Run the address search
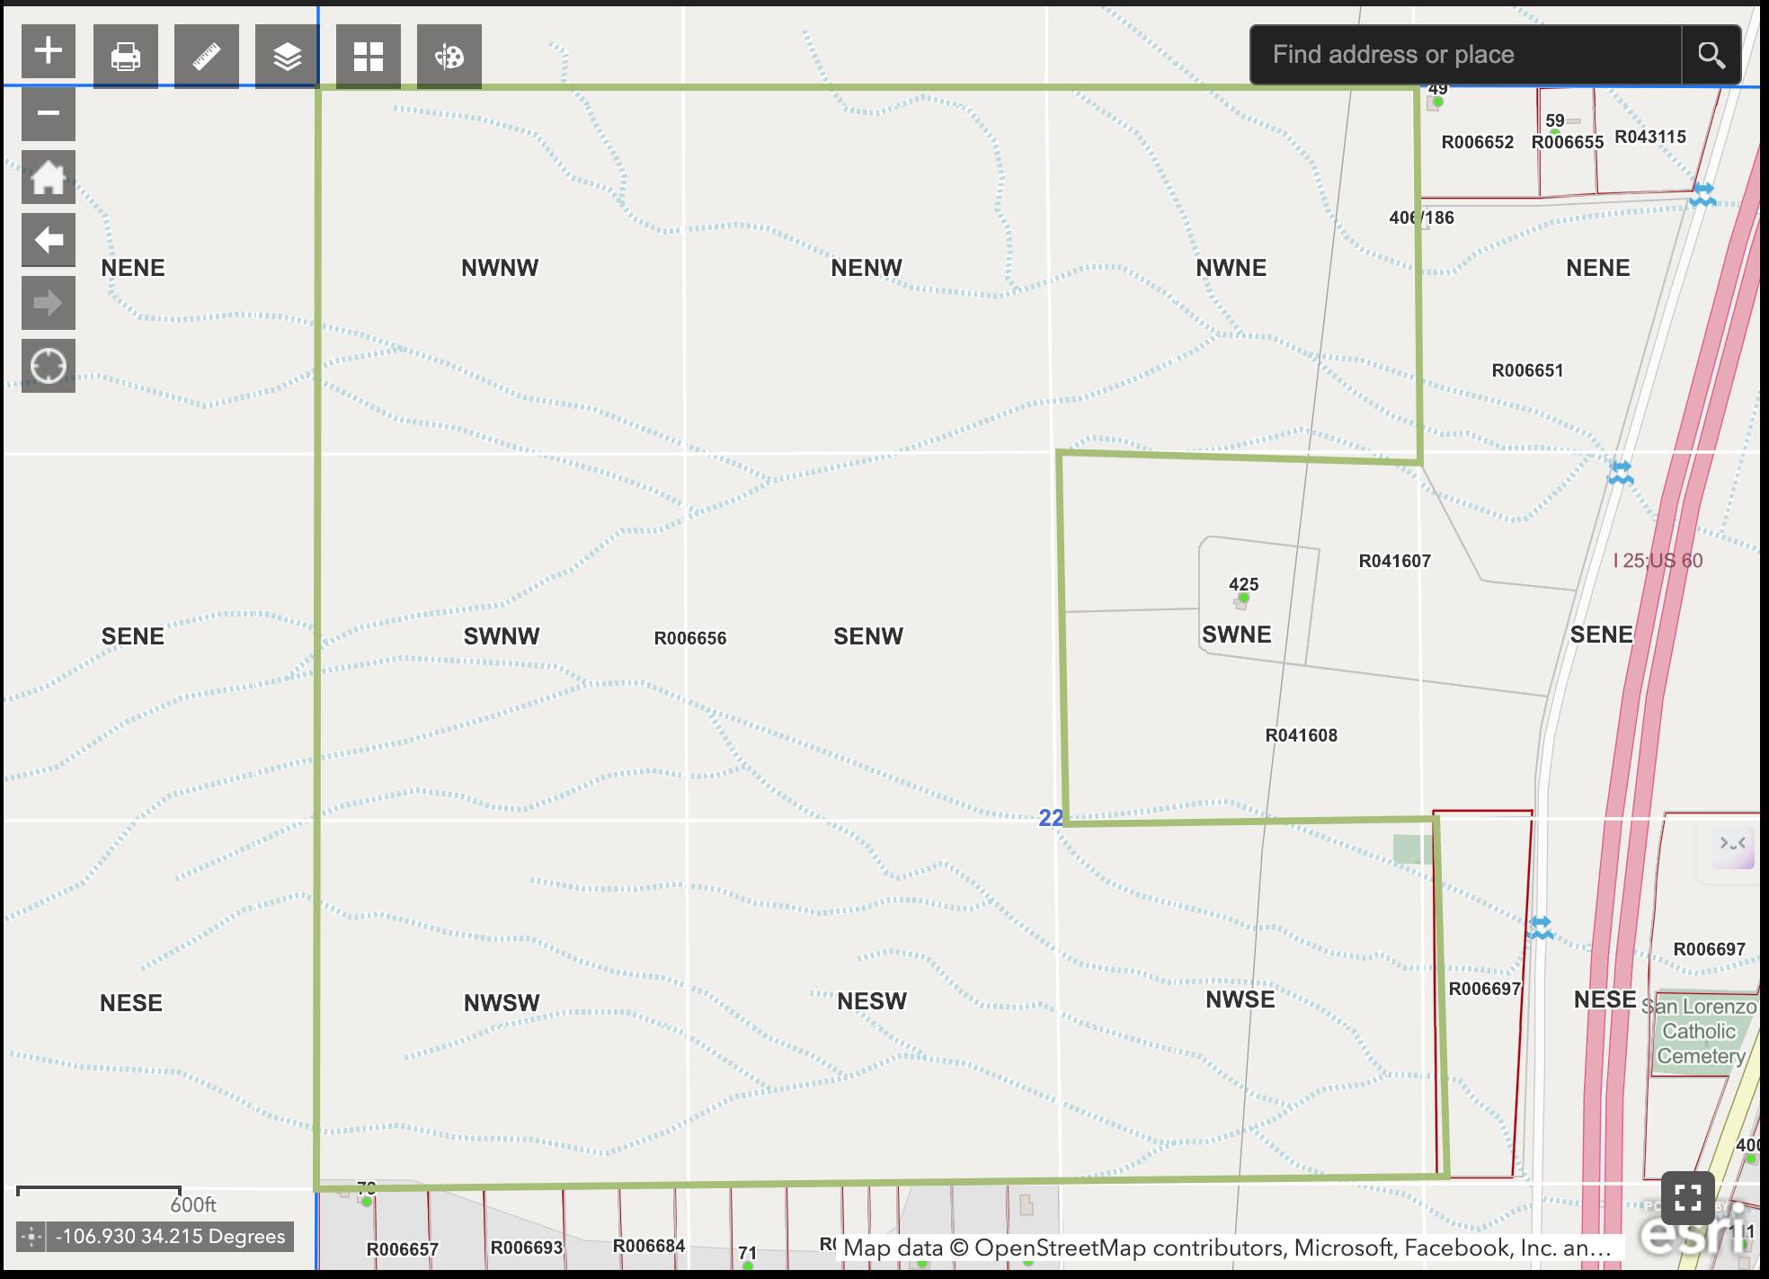Viewport: 1769px width, 1279px height. click(1711, 54)
